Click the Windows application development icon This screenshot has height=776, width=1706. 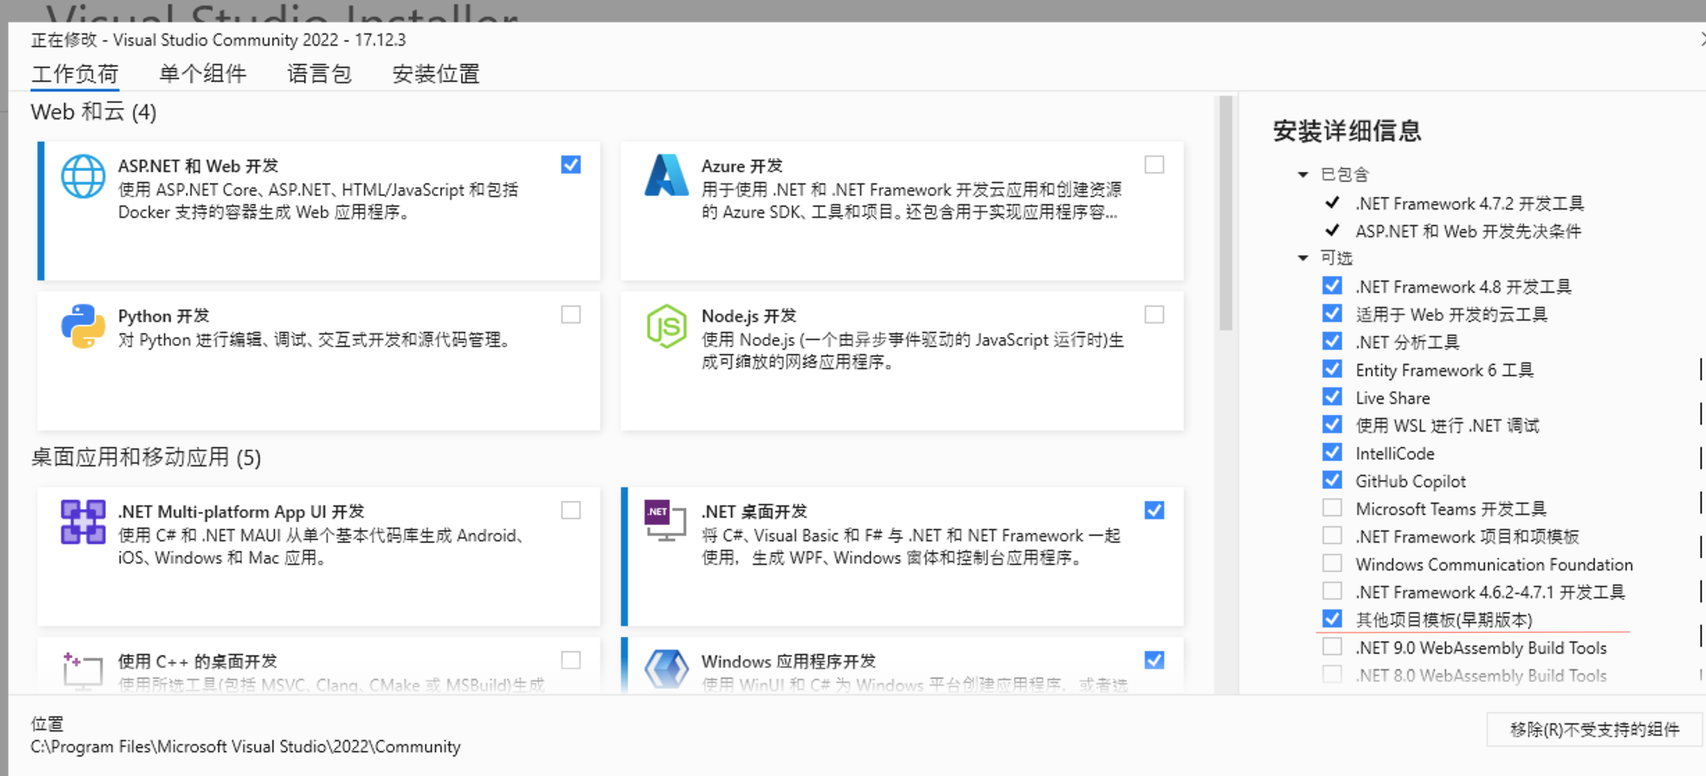pyautogui.click(x=666, y=670)
